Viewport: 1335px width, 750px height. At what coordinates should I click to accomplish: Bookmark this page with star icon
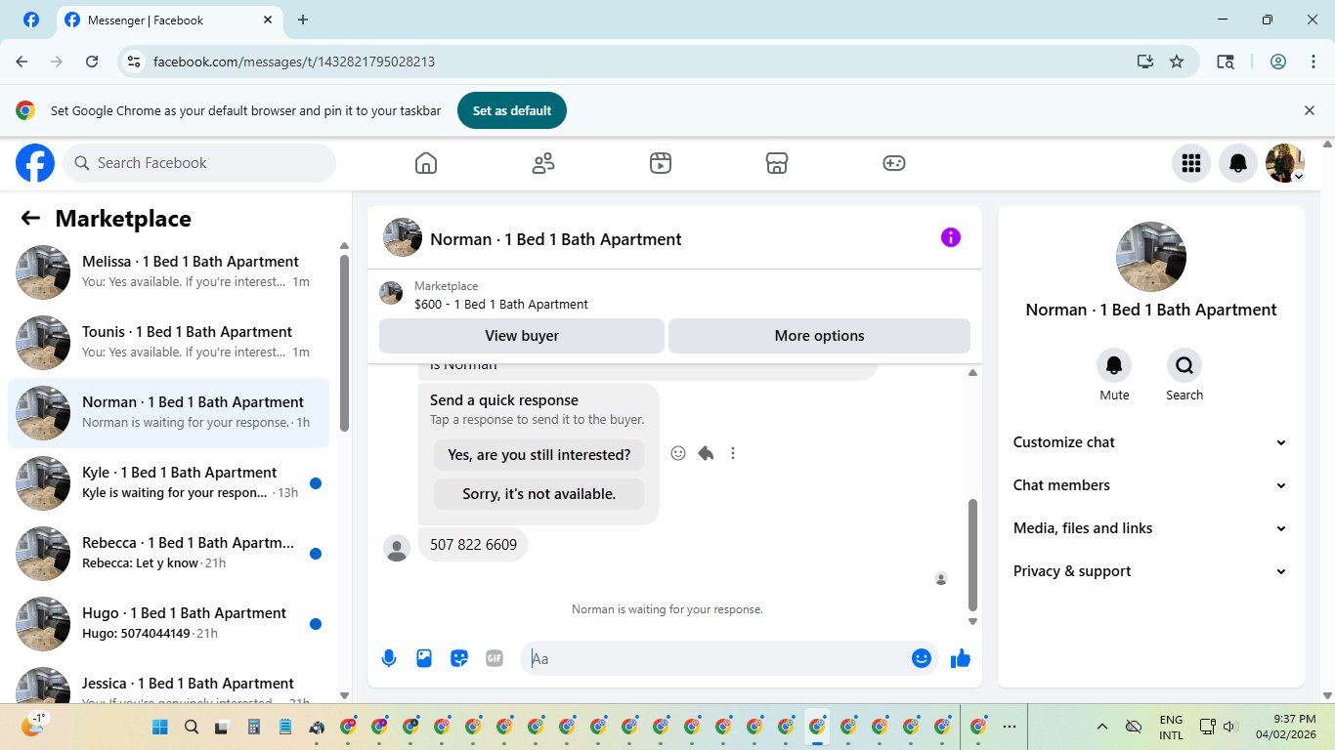[1177, 62]
